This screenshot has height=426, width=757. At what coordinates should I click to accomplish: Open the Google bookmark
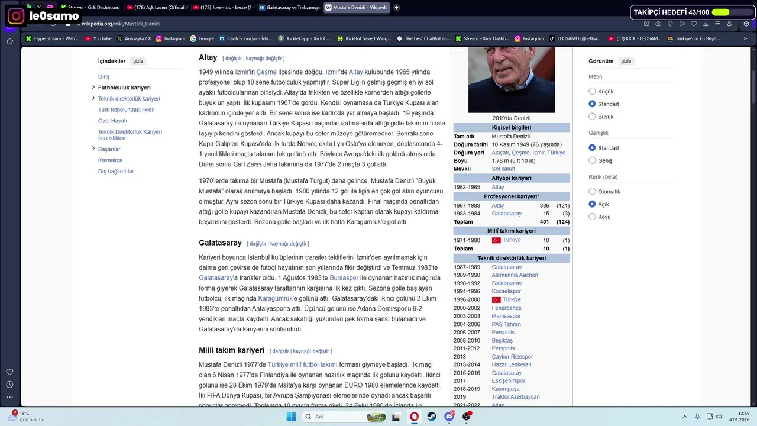click(202, 38)
